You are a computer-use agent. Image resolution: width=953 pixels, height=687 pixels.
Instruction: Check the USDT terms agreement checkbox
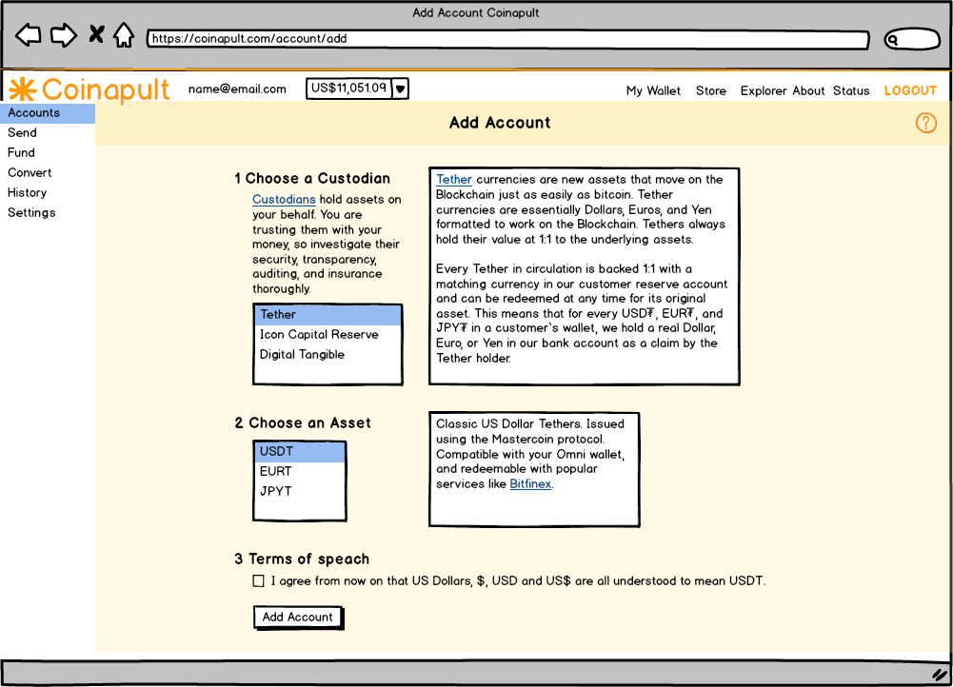(x=259, y=580)
